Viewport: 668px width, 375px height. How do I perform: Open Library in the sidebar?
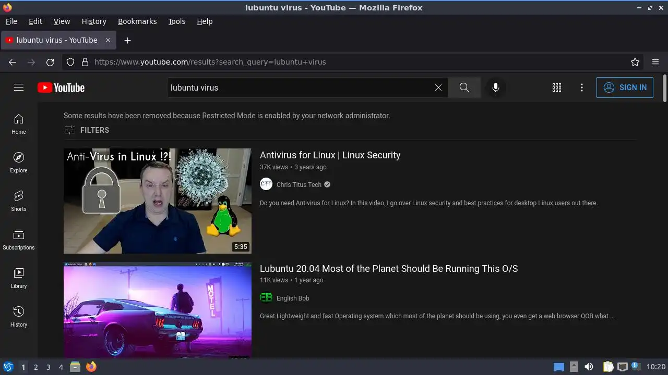(x=19, y=278)
